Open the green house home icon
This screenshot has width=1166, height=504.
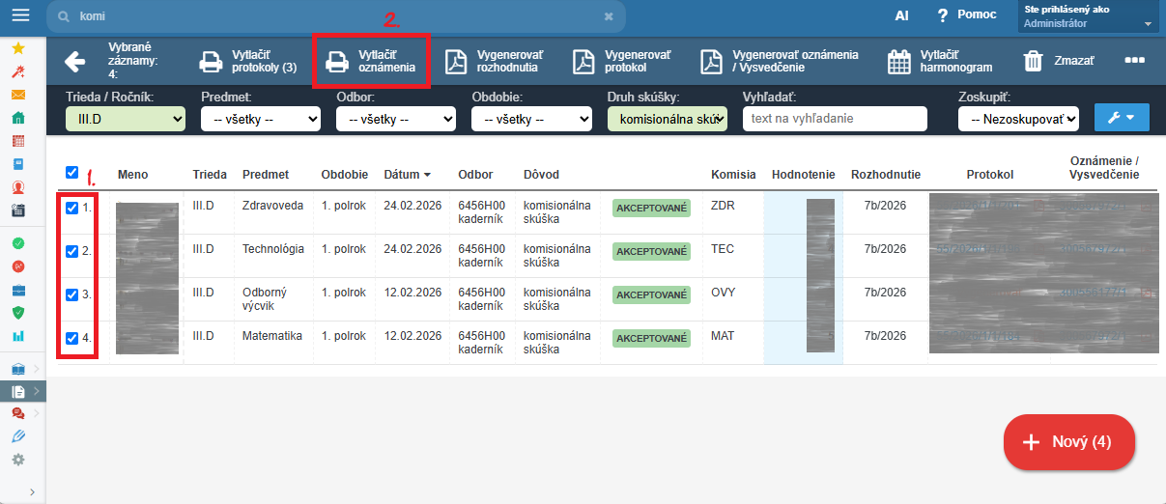[x=18, y=118]
